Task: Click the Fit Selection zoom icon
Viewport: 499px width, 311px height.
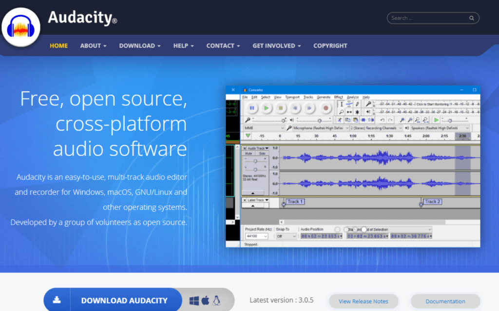Action: [x=418, y=120]
